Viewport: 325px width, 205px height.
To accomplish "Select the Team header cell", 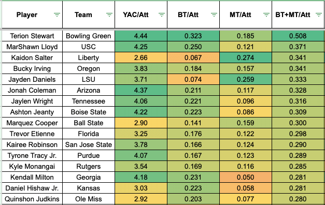I will tap(89, 14).
